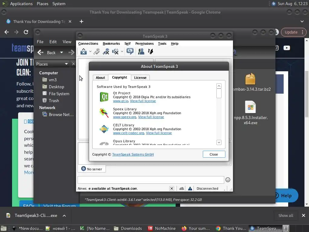The width and height of the screenshot is (309, 232).
Task: Open the Permissions menu
Action: (145, 43)
